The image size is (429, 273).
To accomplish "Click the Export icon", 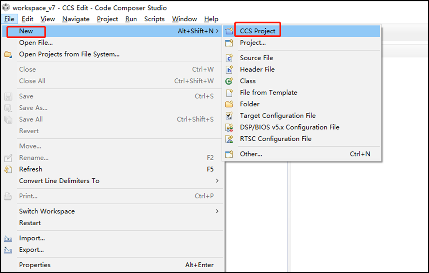I will [8, 250].
